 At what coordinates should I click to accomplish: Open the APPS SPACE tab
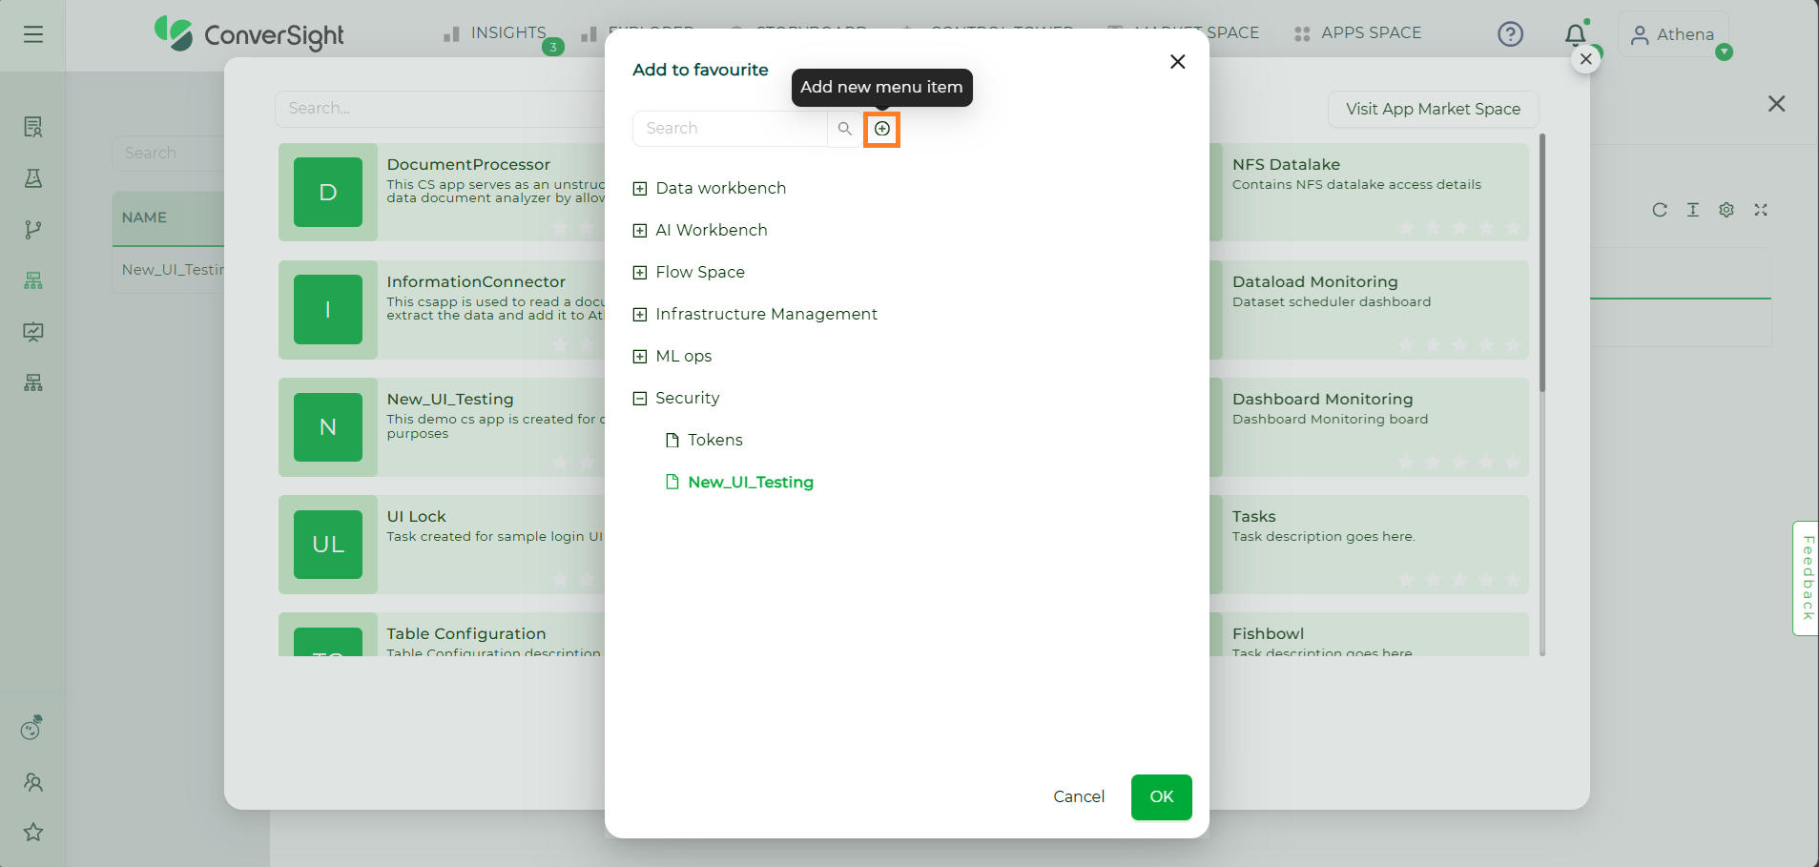(1357, 33)
